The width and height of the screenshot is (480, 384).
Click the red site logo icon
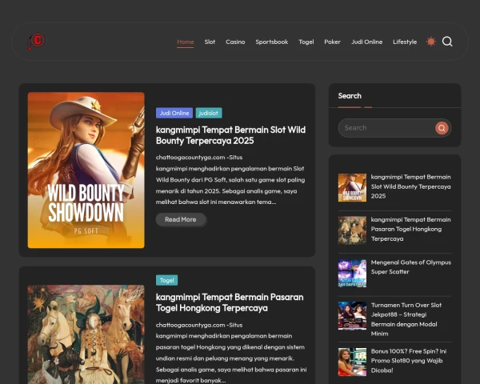point(36,41)
